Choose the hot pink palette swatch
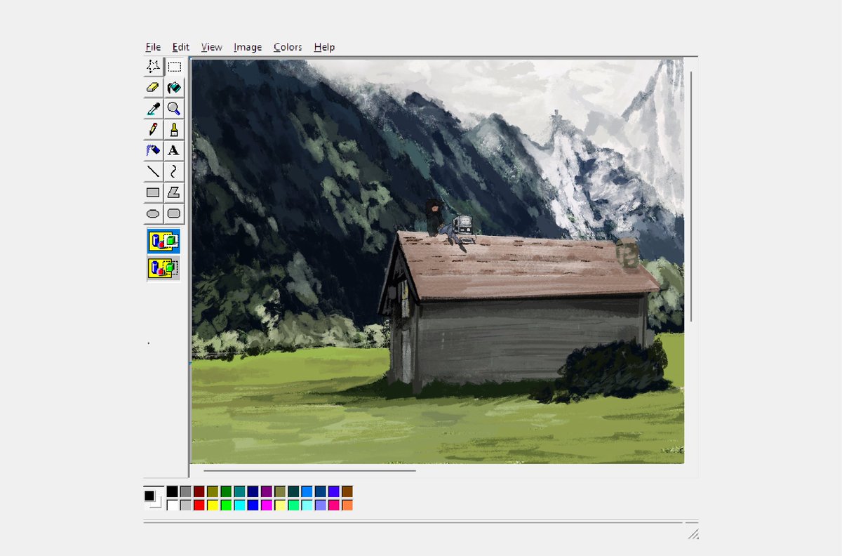This screenshot has width=842, height=556. (333, 505)
